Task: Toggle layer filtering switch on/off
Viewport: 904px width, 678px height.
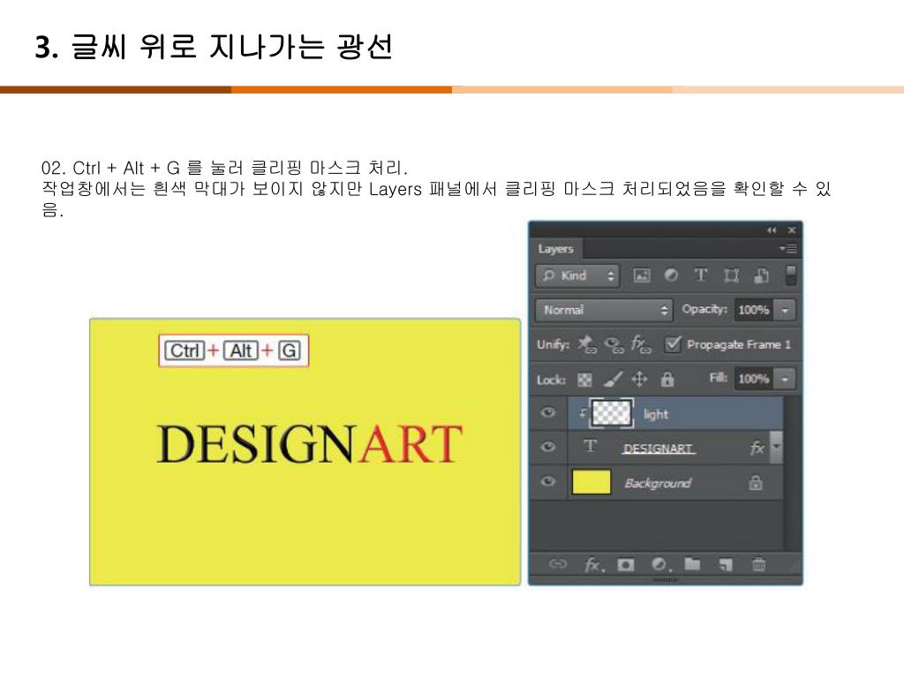Action: (791, 275)
